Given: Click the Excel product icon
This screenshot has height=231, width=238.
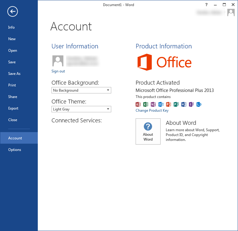Looking at the screenshot, I should point(146,104).
